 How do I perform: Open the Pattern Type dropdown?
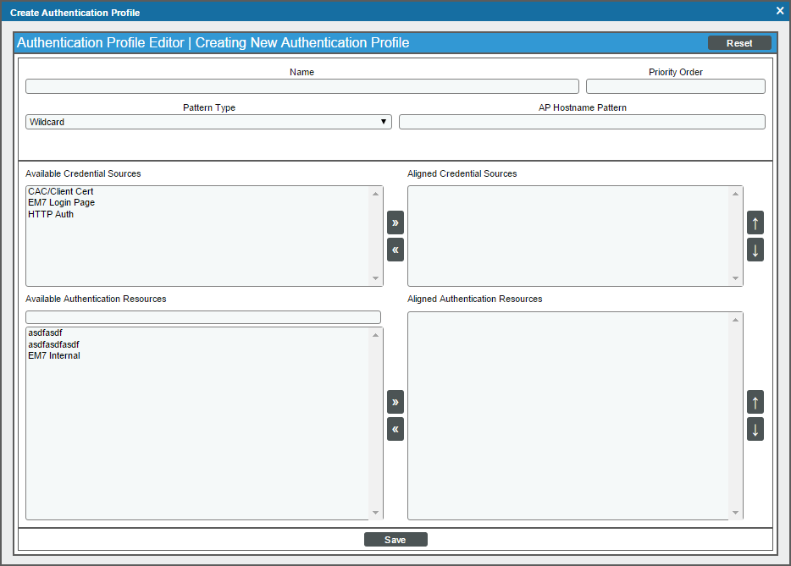point(384,121)
